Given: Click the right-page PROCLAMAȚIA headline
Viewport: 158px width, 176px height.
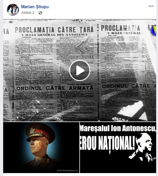Looking at the screenshot, I should point(120,28).
